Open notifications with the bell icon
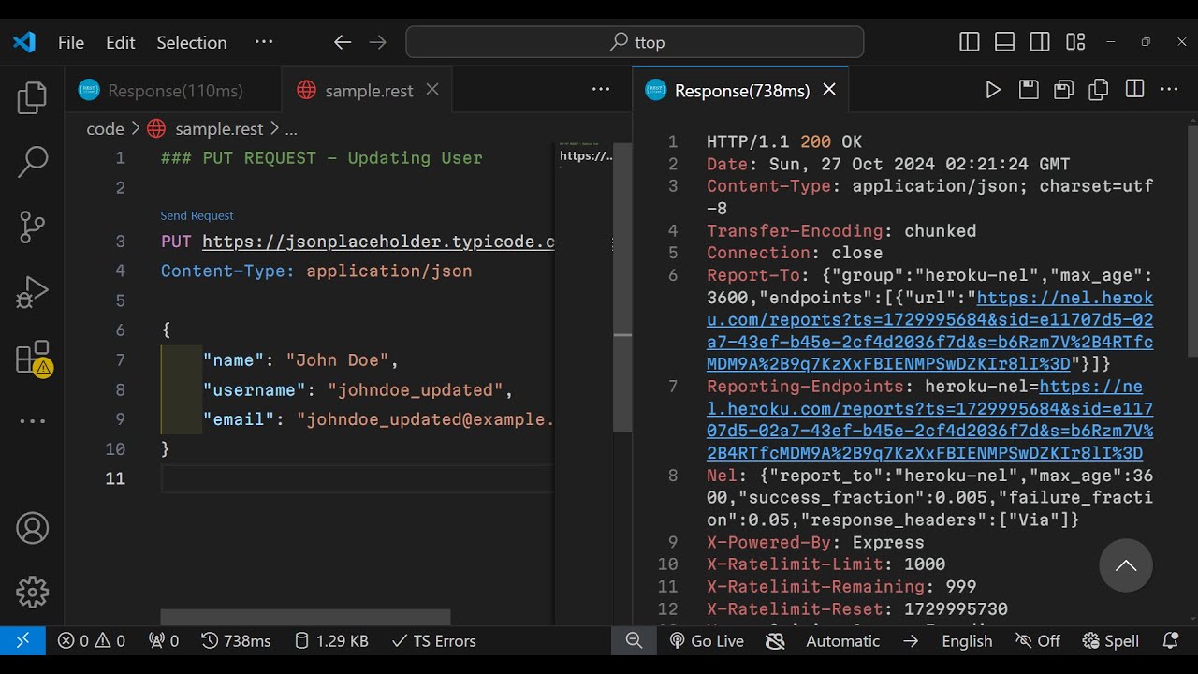Screen dimensions: 1198x674 coord(1170,641)
